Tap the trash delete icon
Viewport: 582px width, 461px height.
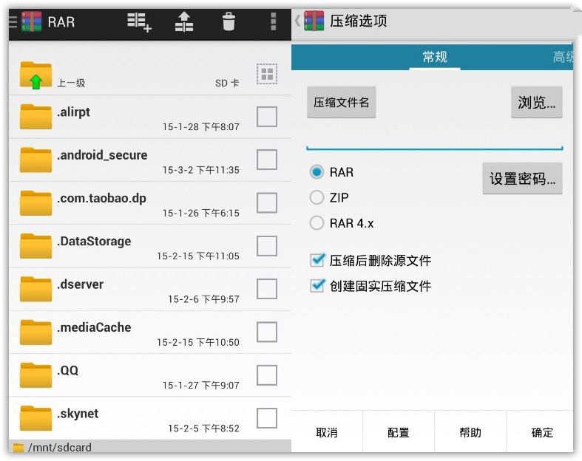coord(229,21)
